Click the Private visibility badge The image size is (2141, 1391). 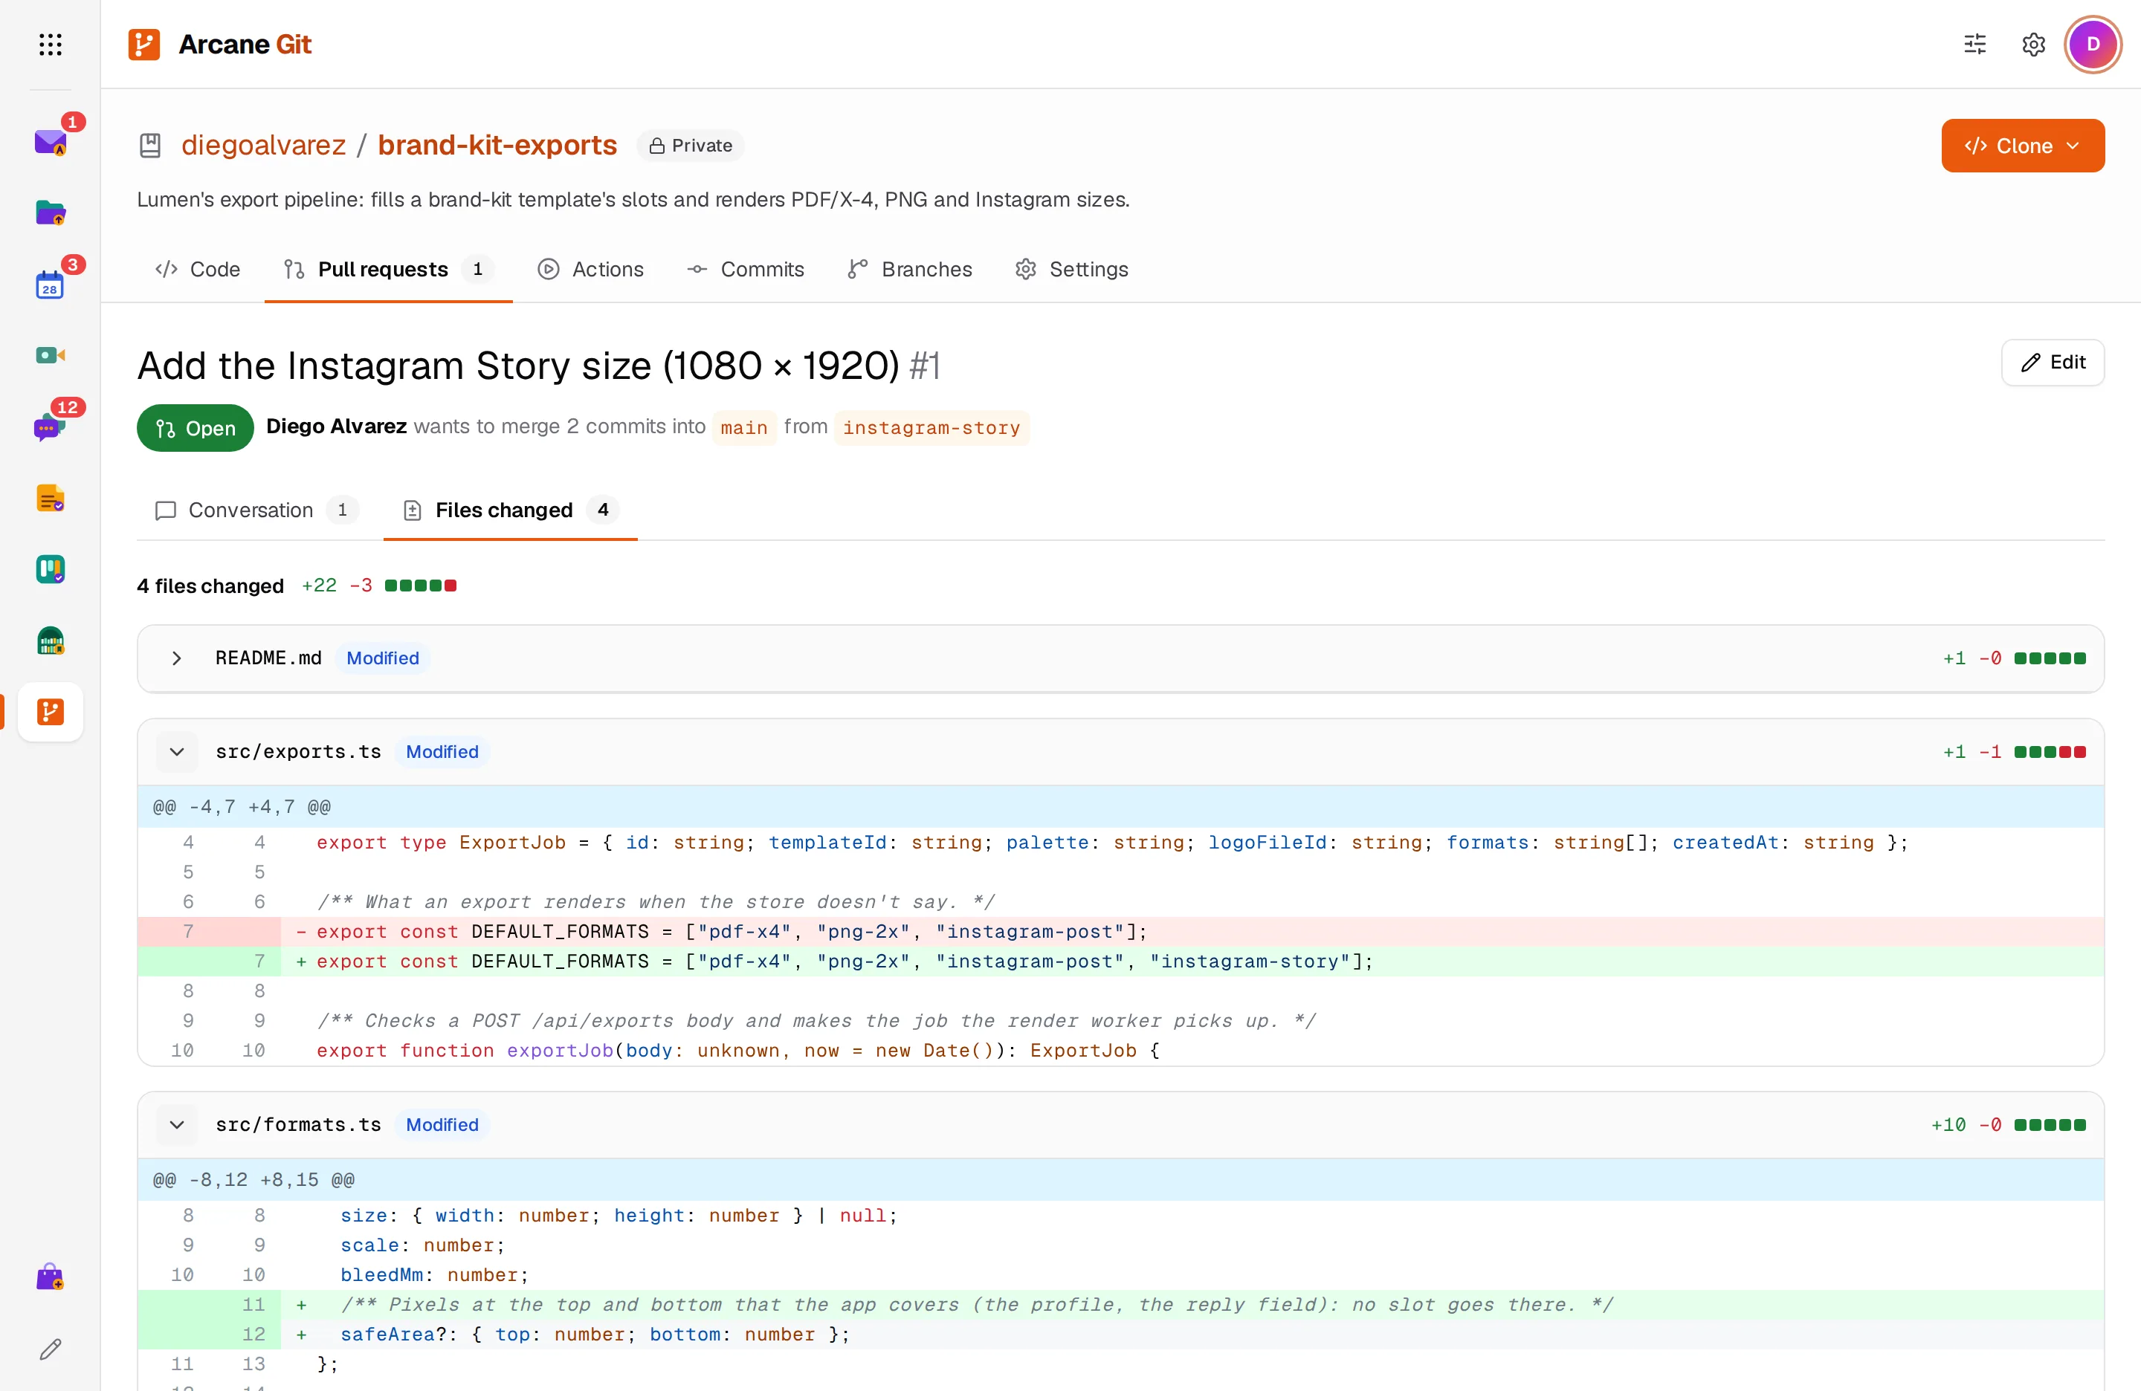click(690, 146)
